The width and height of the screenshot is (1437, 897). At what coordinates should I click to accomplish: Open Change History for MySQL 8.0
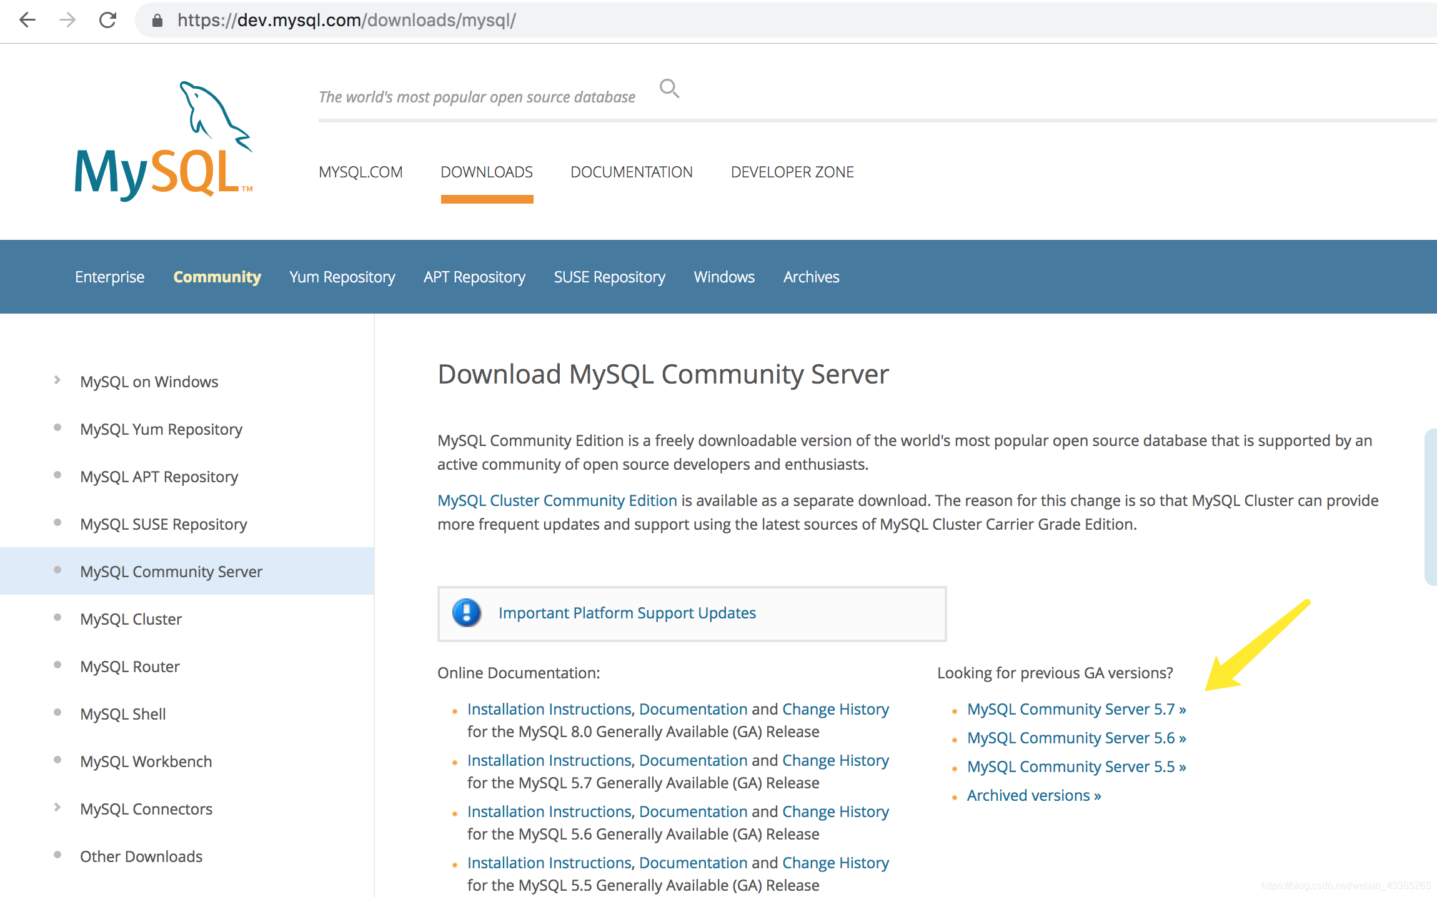point(835,709)
